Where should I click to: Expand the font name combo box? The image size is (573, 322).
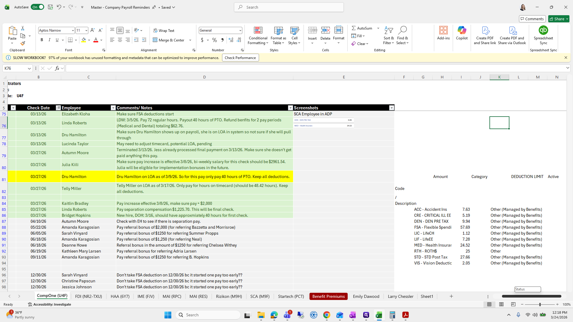(x=73, y=30)
